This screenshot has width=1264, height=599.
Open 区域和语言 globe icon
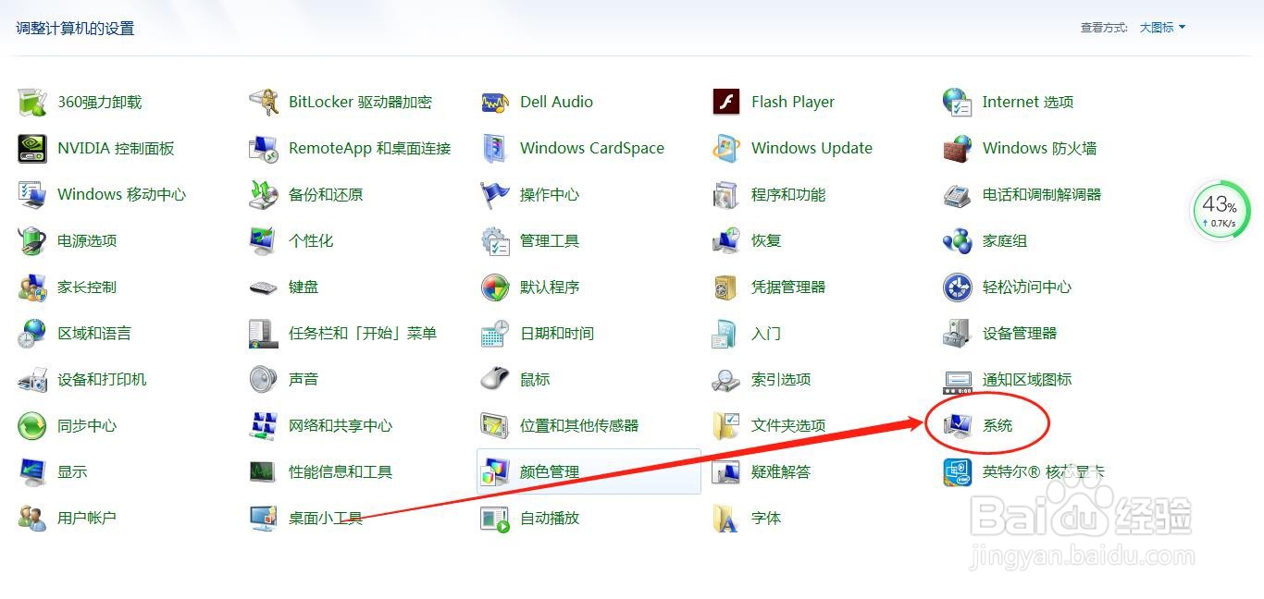32,333
